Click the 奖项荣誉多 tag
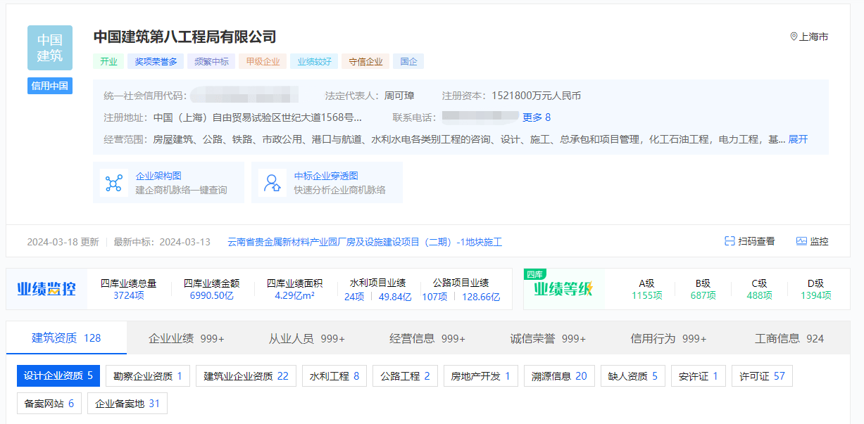864x424 pixels. pos(156,61)
